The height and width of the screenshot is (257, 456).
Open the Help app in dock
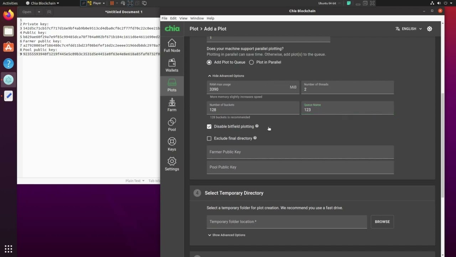[9, 64]
